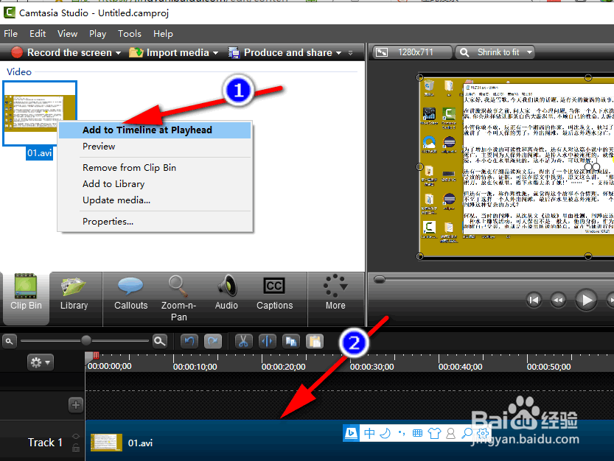Click the Paste icon

315,341
